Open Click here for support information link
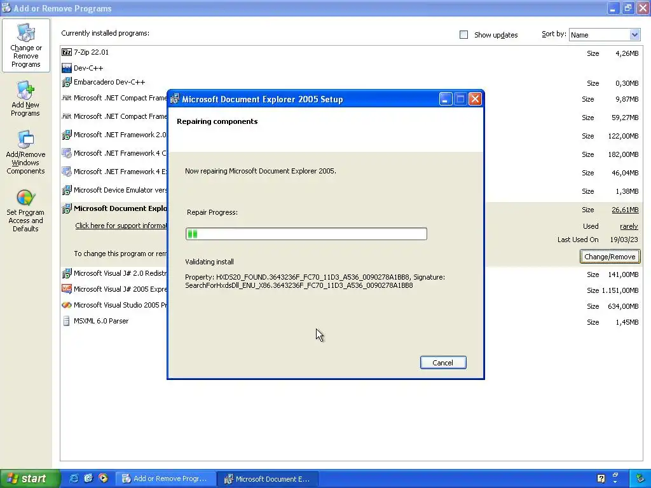This screenshot has width=651, height=488. point(121,226)
